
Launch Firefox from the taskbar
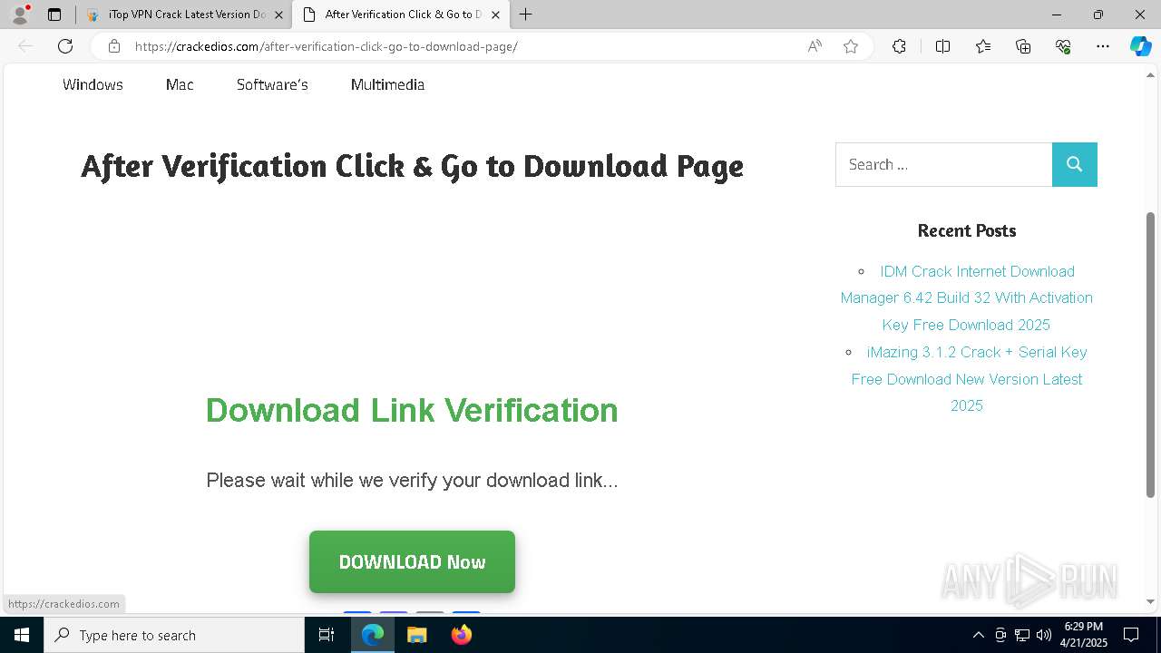[462, 635]
